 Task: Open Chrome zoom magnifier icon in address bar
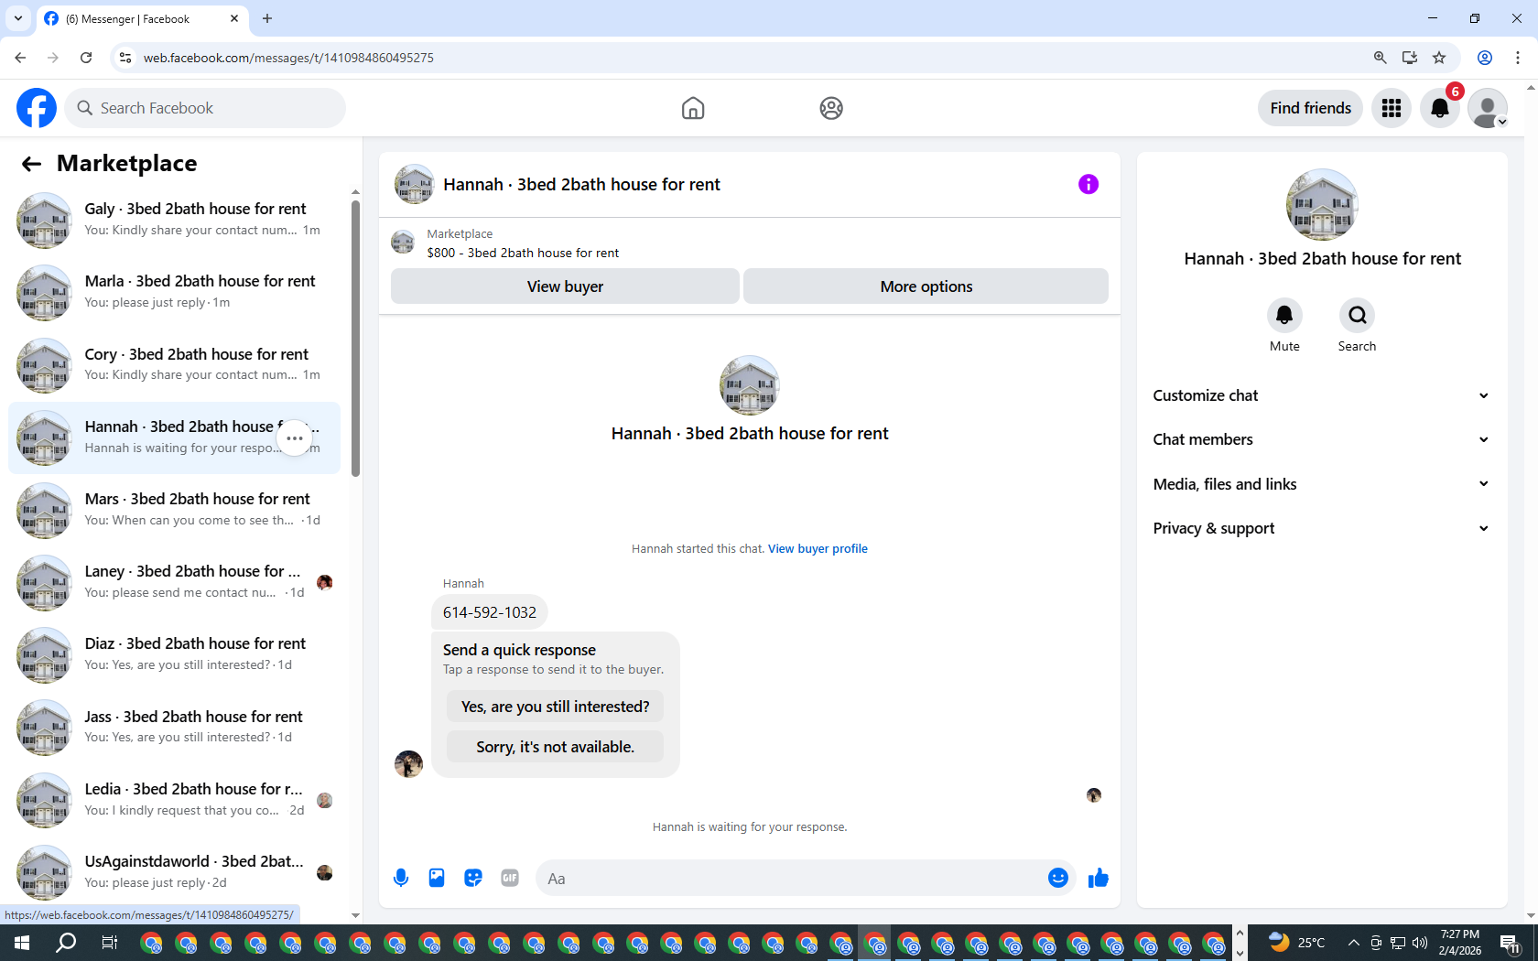[1380, 58]
